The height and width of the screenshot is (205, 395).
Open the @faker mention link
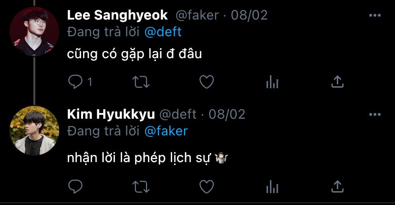tap(166, 131)
